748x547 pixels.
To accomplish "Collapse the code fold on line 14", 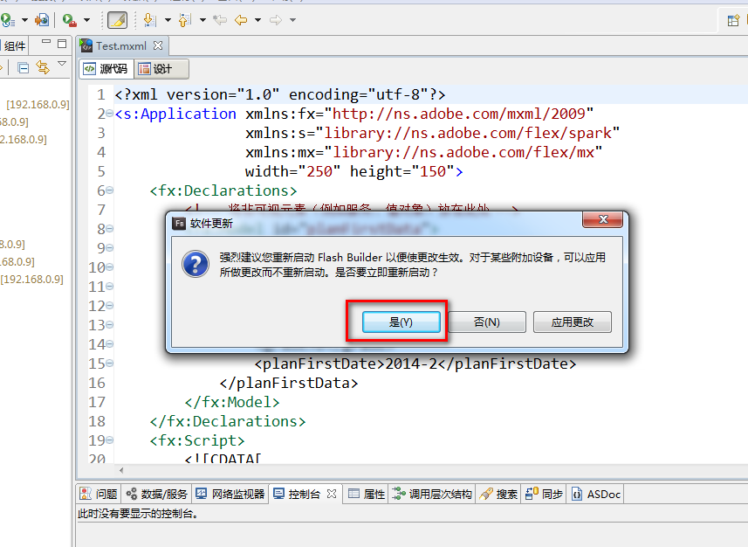I will [x=110, y=344].
